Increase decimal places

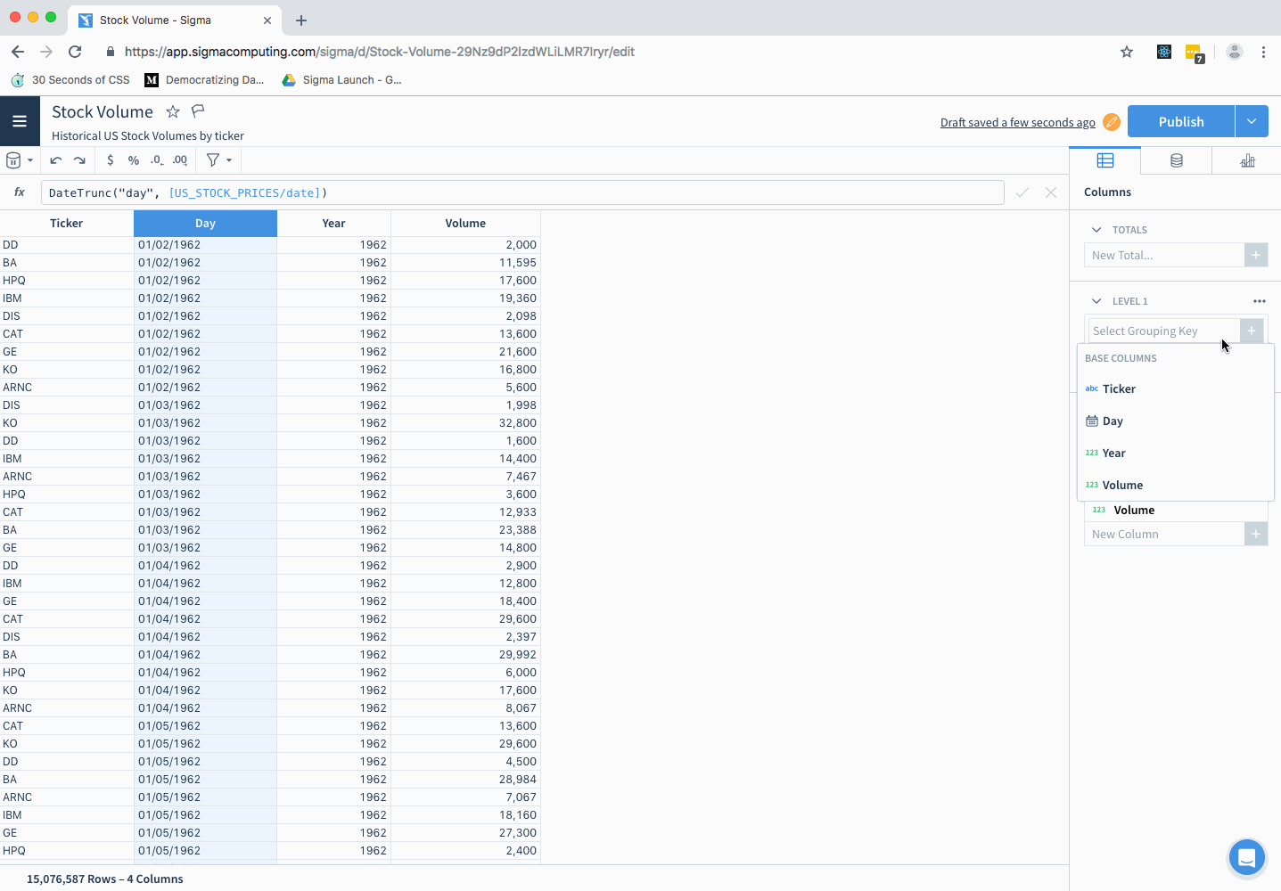(x=180, y=160)
